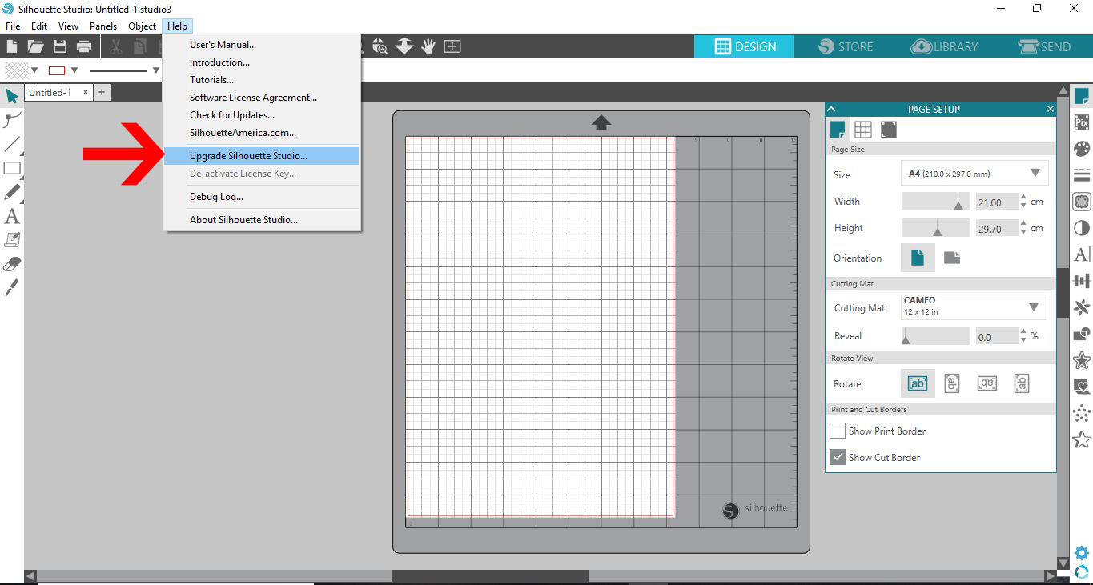Open the Grid Settings tab icon

[x=863, y=130]
